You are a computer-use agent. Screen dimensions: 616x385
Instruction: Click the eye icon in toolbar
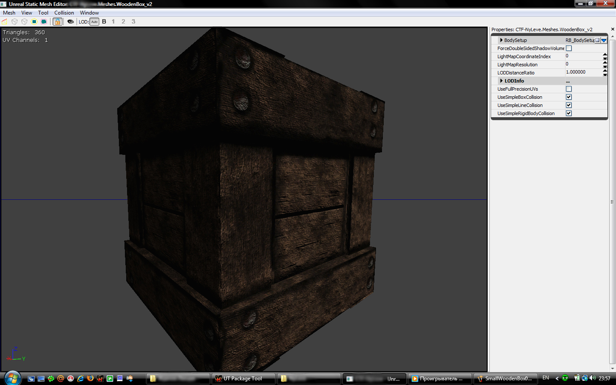(x=71, y=21)
